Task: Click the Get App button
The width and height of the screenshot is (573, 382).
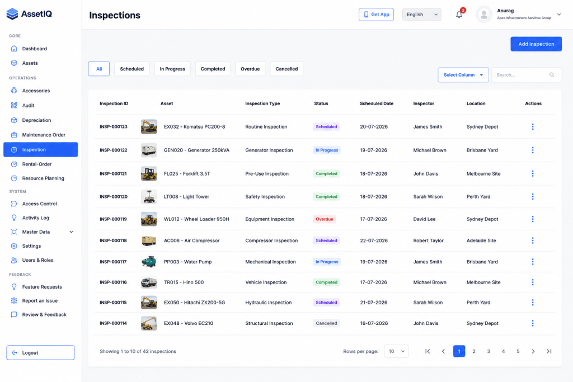Action: point(376,15)
